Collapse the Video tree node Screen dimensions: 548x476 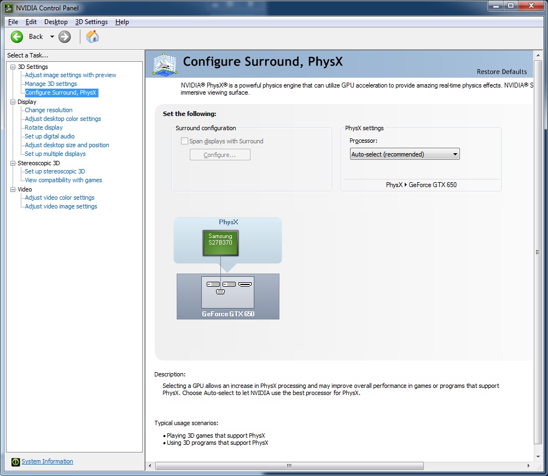(x=13, y=189)
